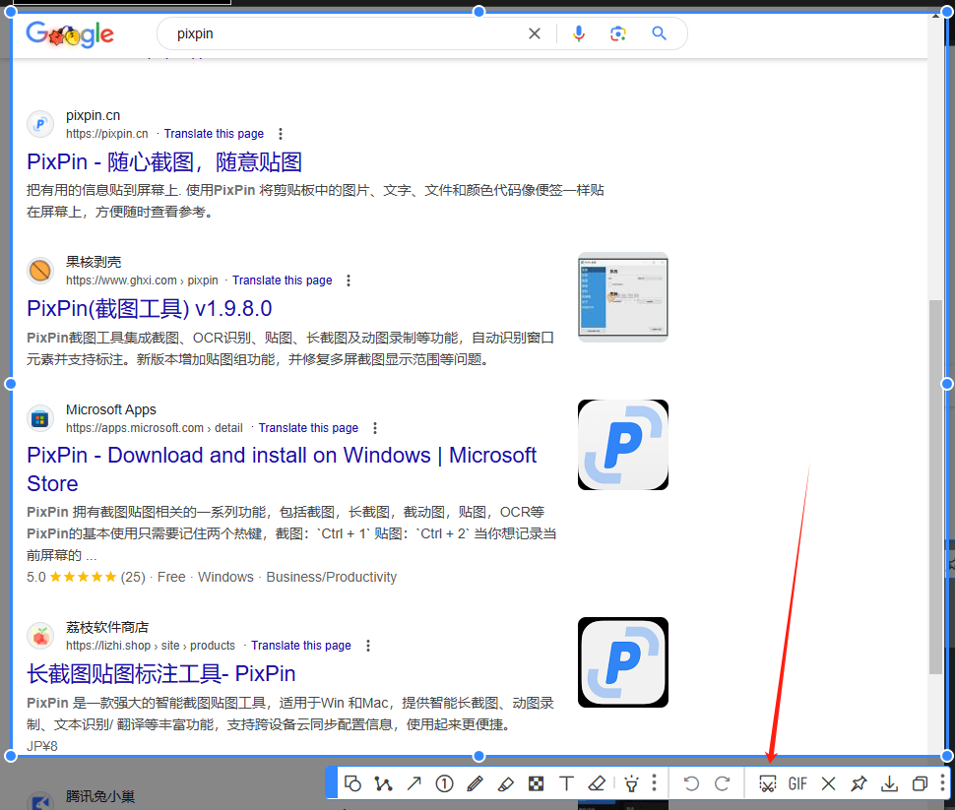The width and height of the screenshot is (955, 810).
Task: Click Translate this page for ghxi.com result
Action: tap(282, 280)
